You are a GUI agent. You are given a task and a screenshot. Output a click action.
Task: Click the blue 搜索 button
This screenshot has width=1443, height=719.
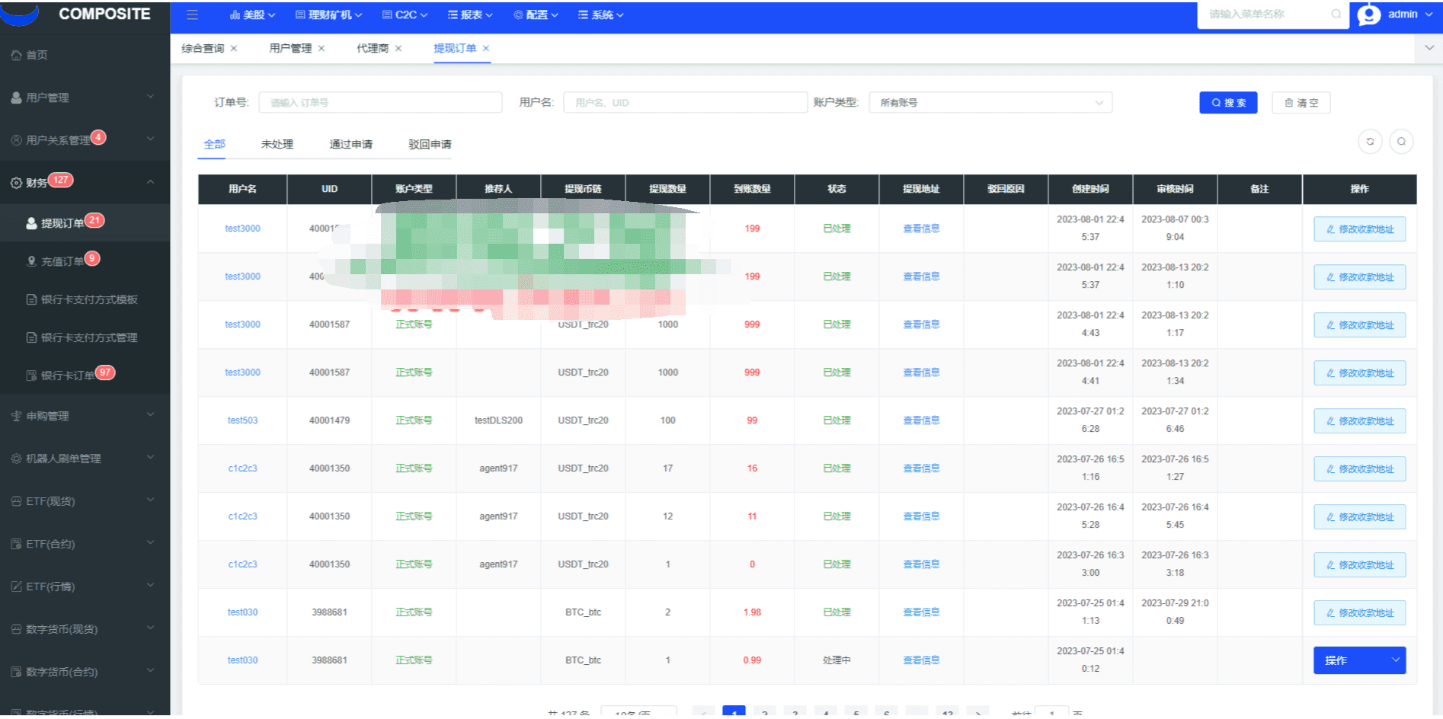click(x=1228, y=103)
